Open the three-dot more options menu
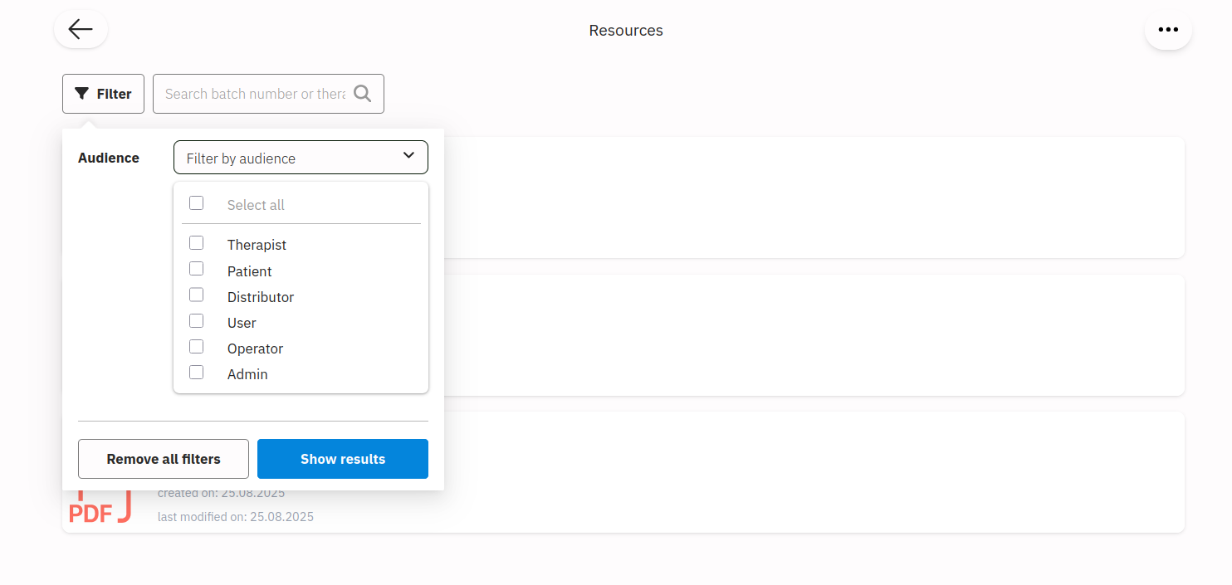 coord(1168,30)
